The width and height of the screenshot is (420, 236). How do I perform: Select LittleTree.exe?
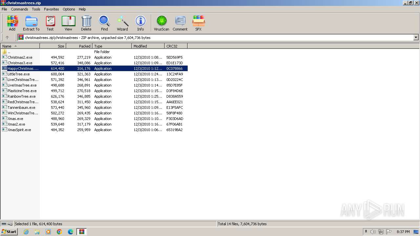(x=19, y=74)
